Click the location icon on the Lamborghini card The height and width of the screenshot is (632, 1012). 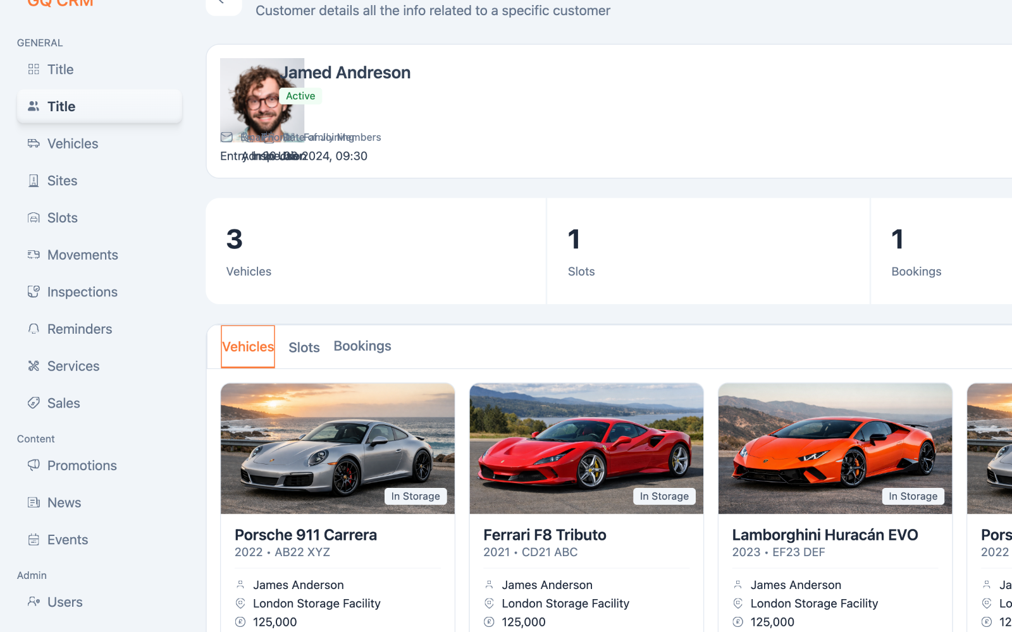(737, 604)
